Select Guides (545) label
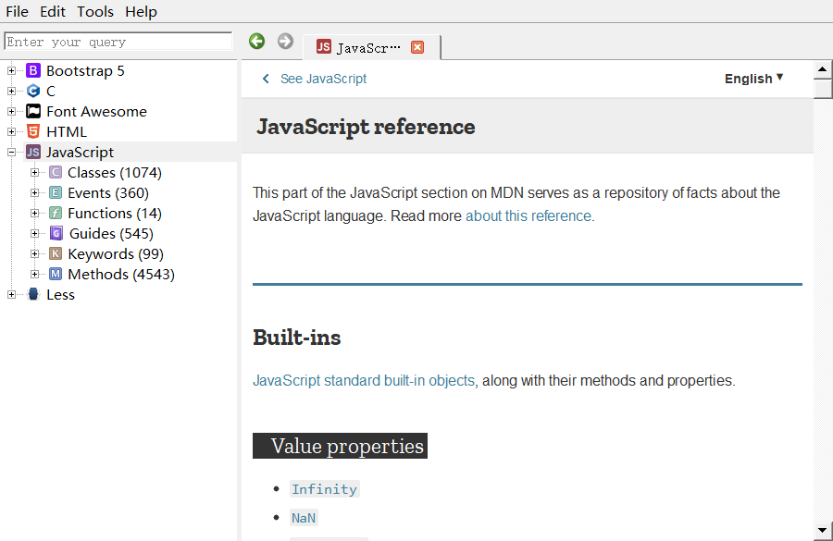This screenshot has width=833, height=541. (112, 234)
